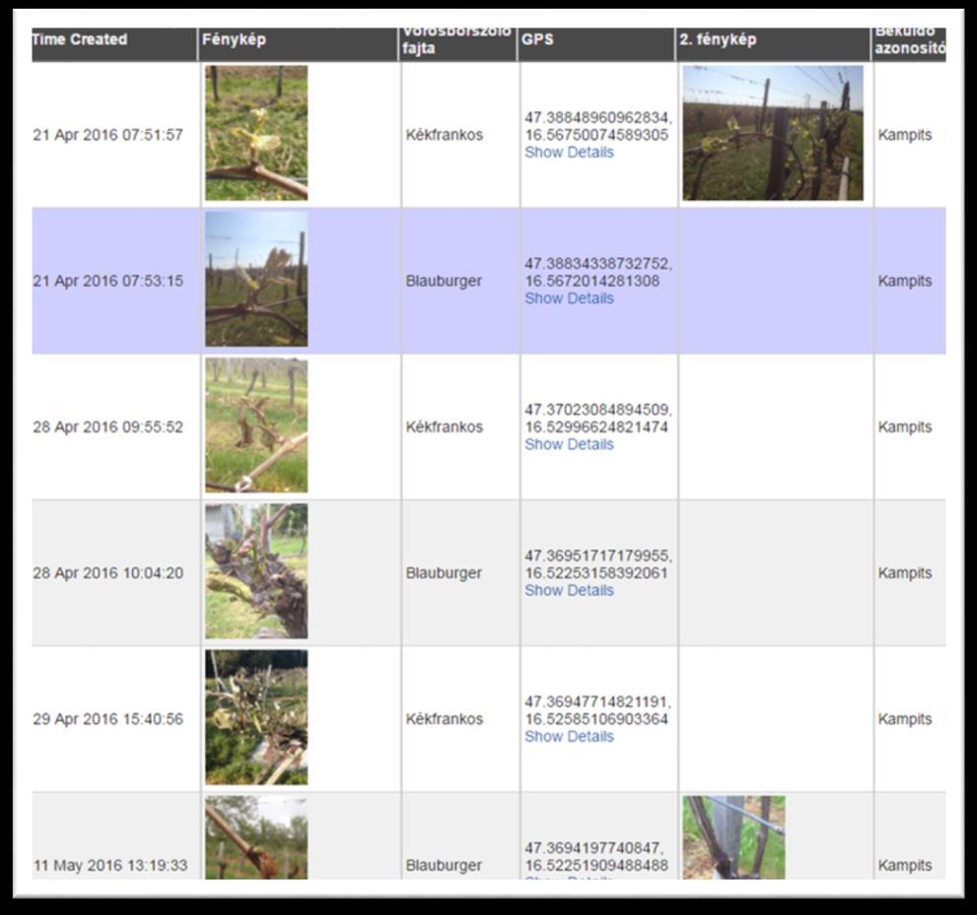Click timestamp 21 Apr 2016 07:51:57
The height and width of the screenshot is (915, 977).
107,135
